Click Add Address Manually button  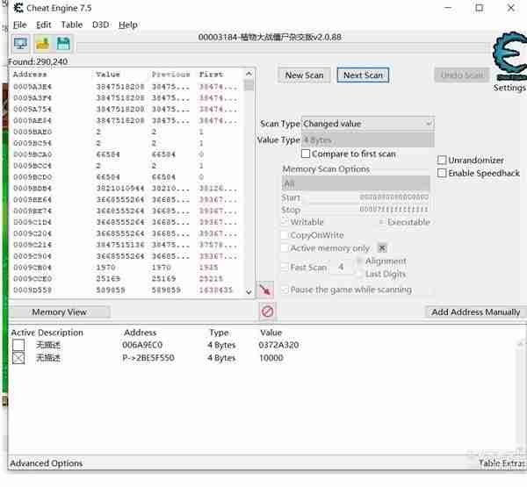(x=475, y=312)
